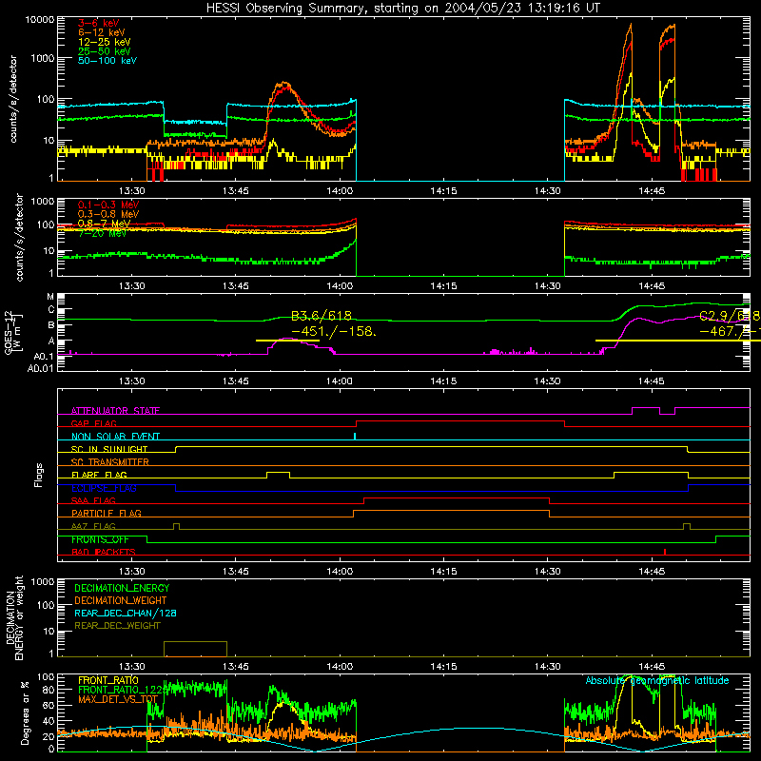Select the yellow interval bar under B3.6/618
761x761 pixels.
[287, 341]
